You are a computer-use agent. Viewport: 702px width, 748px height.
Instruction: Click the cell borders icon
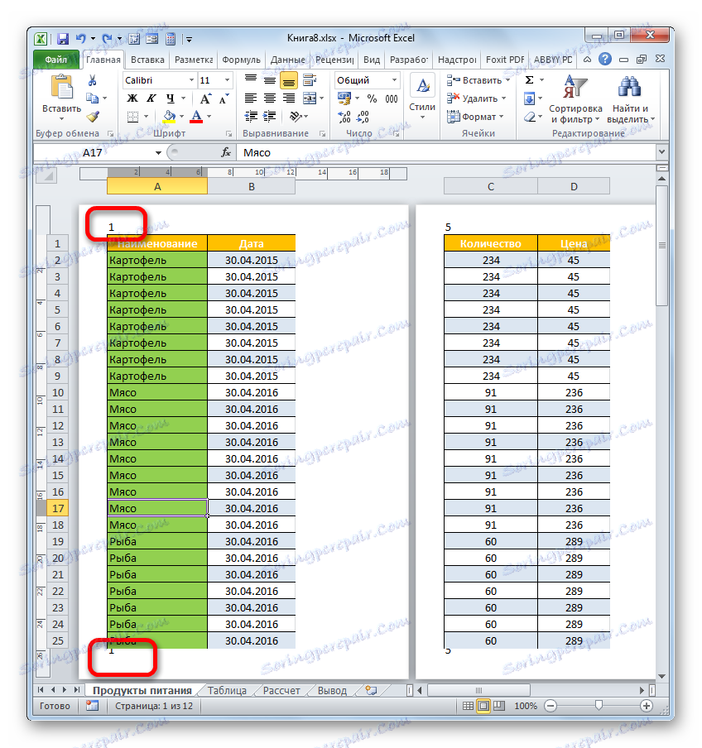133,117
